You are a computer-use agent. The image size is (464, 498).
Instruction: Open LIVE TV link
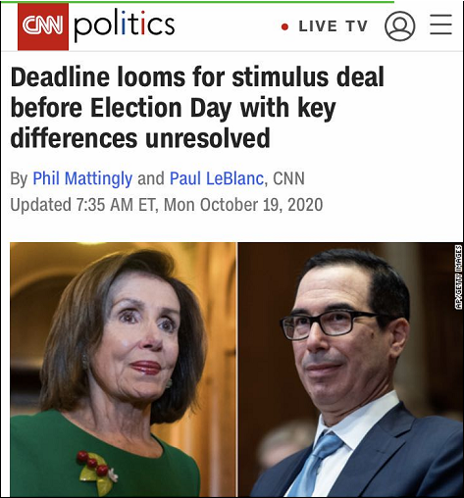[333, 26]
